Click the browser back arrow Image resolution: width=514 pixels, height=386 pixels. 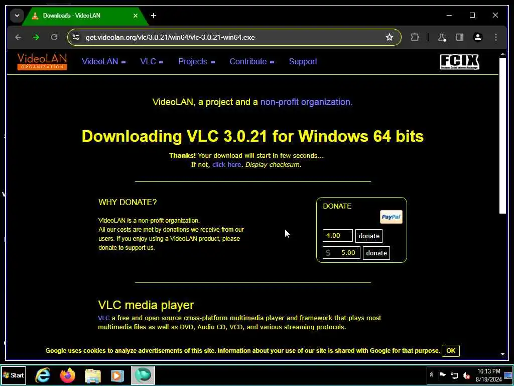(19, 37)
